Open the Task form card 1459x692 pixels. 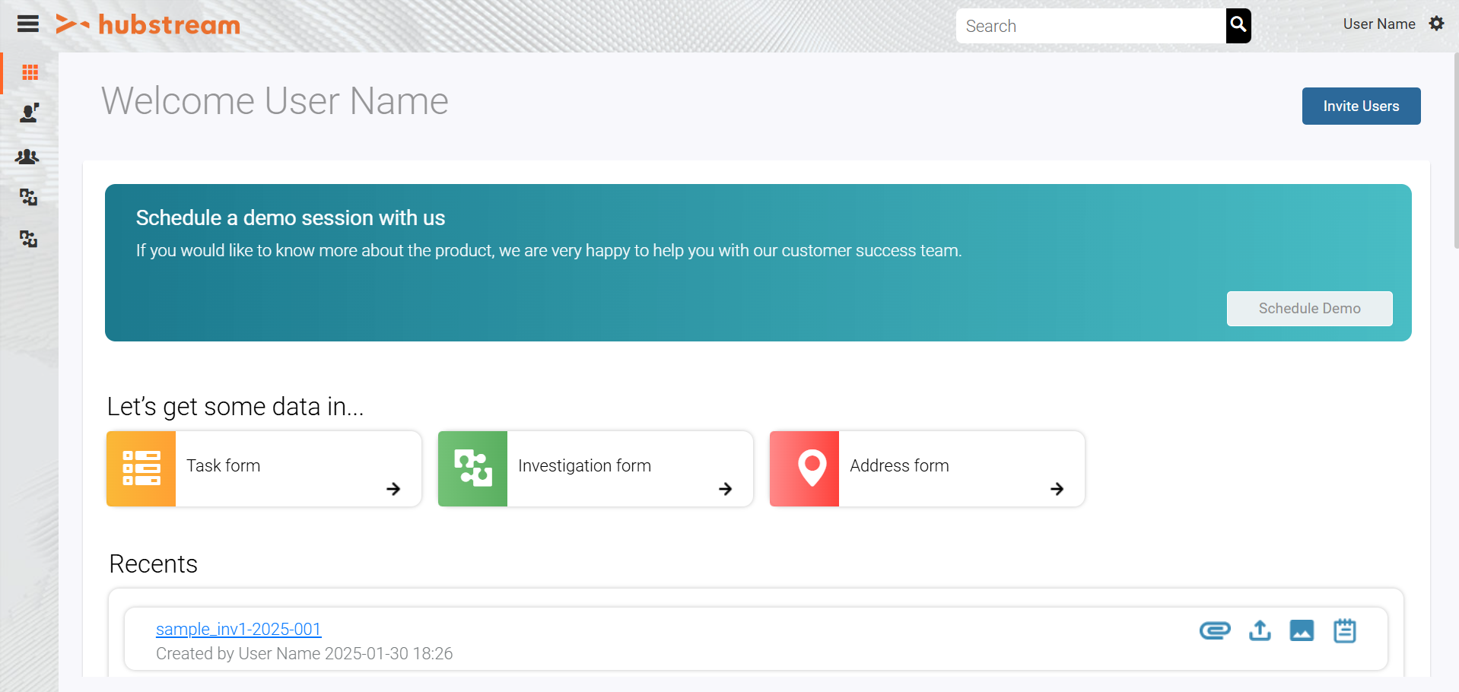[263, 468]
